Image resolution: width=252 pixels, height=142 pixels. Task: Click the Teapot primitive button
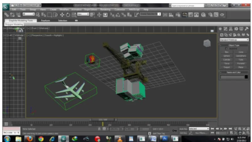[227, 67]
